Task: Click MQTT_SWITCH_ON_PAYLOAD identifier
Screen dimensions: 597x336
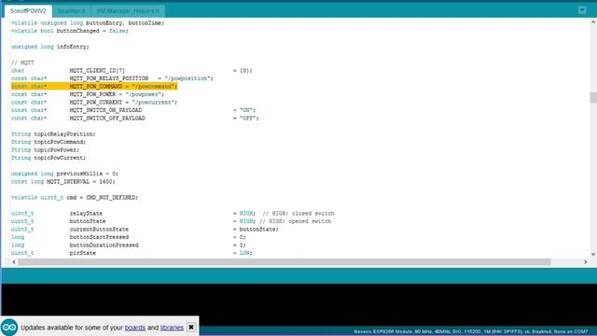Action: [x=105, y=110]
